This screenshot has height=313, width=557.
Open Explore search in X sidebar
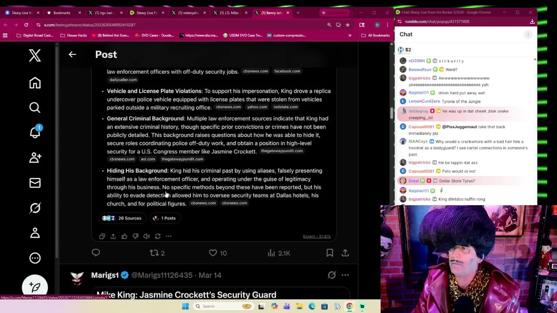pos(35,107)
